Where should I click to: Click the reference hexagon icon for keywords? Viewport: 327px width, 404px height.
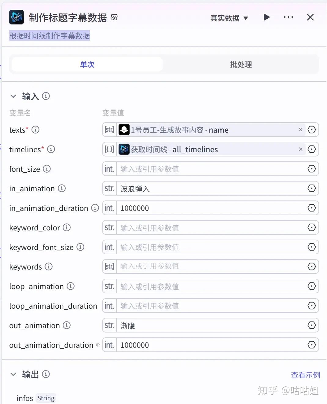pos(311,266)
